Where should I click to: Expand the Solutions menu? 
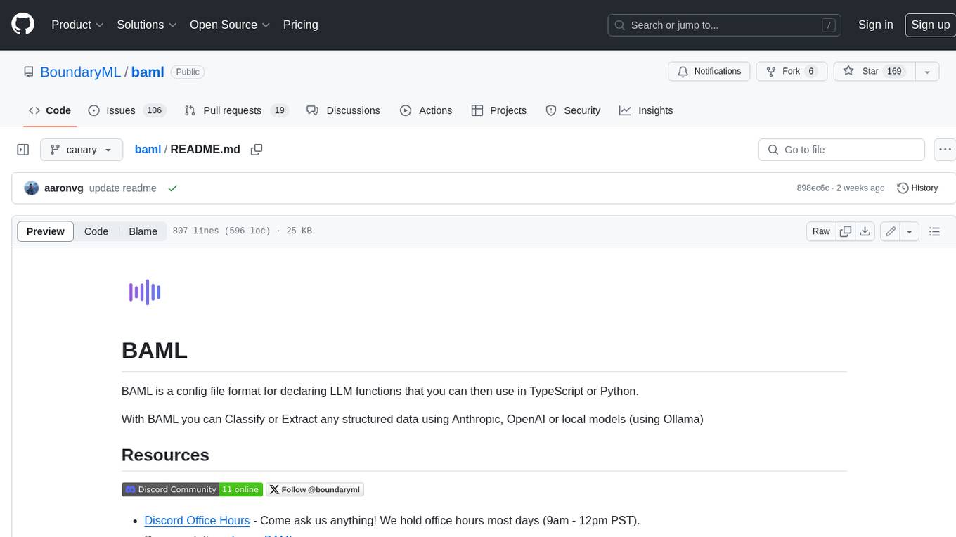147,25
